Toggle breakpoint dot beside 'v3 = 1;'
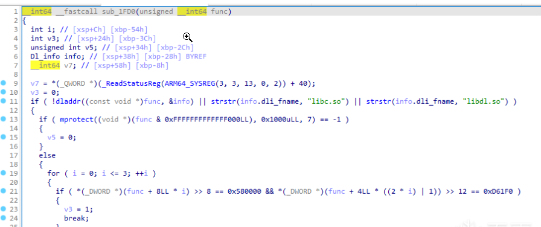Image resolution: width=541 pixels, height=227 pixels. point(4,209)
